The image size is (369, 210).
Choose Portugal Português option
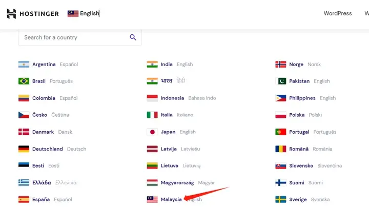click(x=305, y=132)
